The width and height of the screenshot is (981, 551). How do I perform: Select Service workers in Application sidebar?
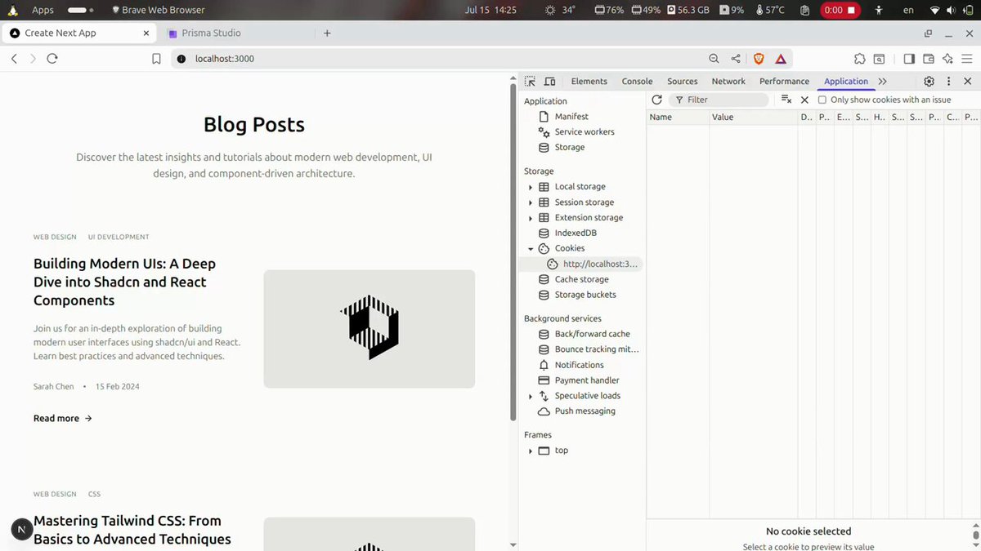click(x=585, y=132)
